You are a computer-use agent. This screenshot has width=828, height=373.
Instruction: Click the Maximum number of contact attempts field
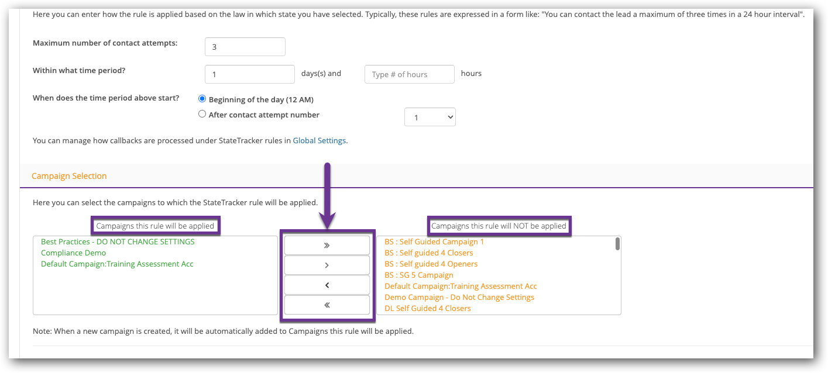(245, 47)
